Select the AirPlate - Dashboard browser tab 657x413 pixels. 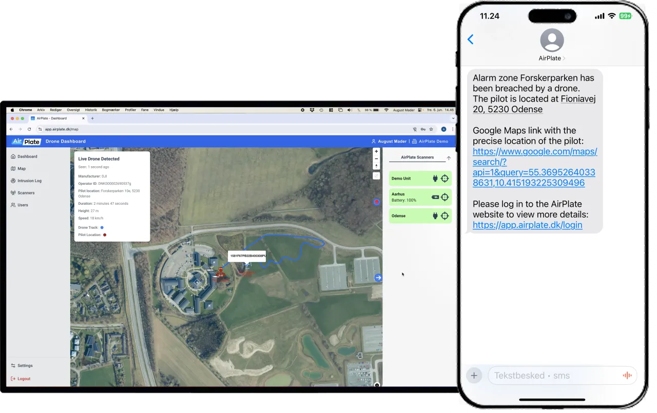(57, 119)
